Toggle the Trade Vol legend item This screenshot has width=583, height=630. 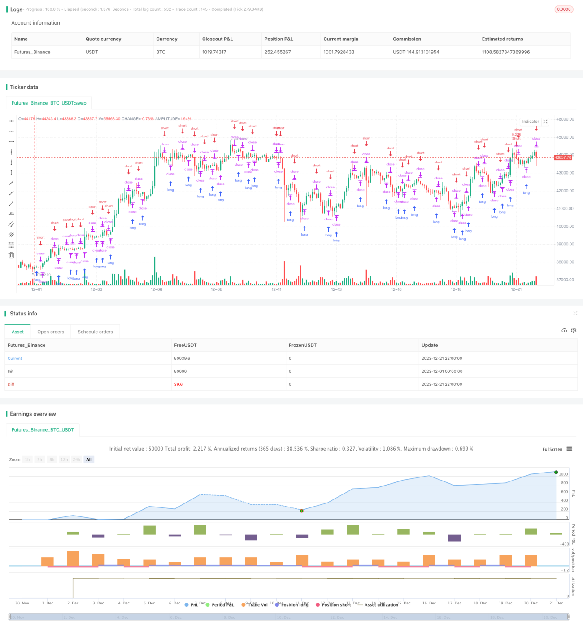click(254, 604)
